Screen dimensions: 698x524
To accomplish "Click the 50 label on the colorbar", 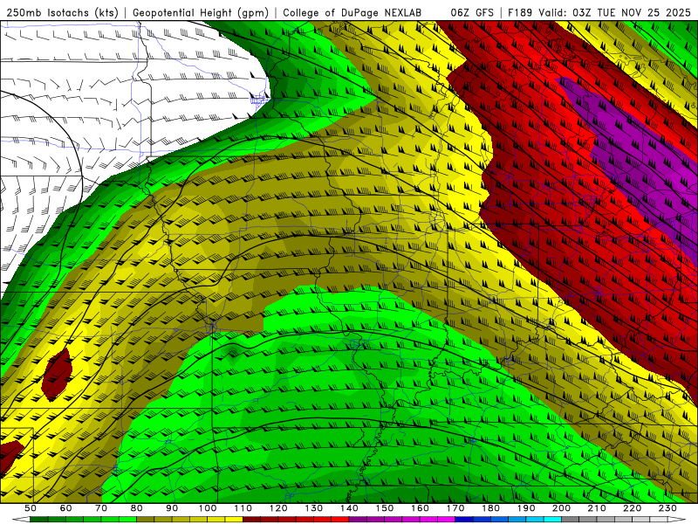I will [31, 508].
